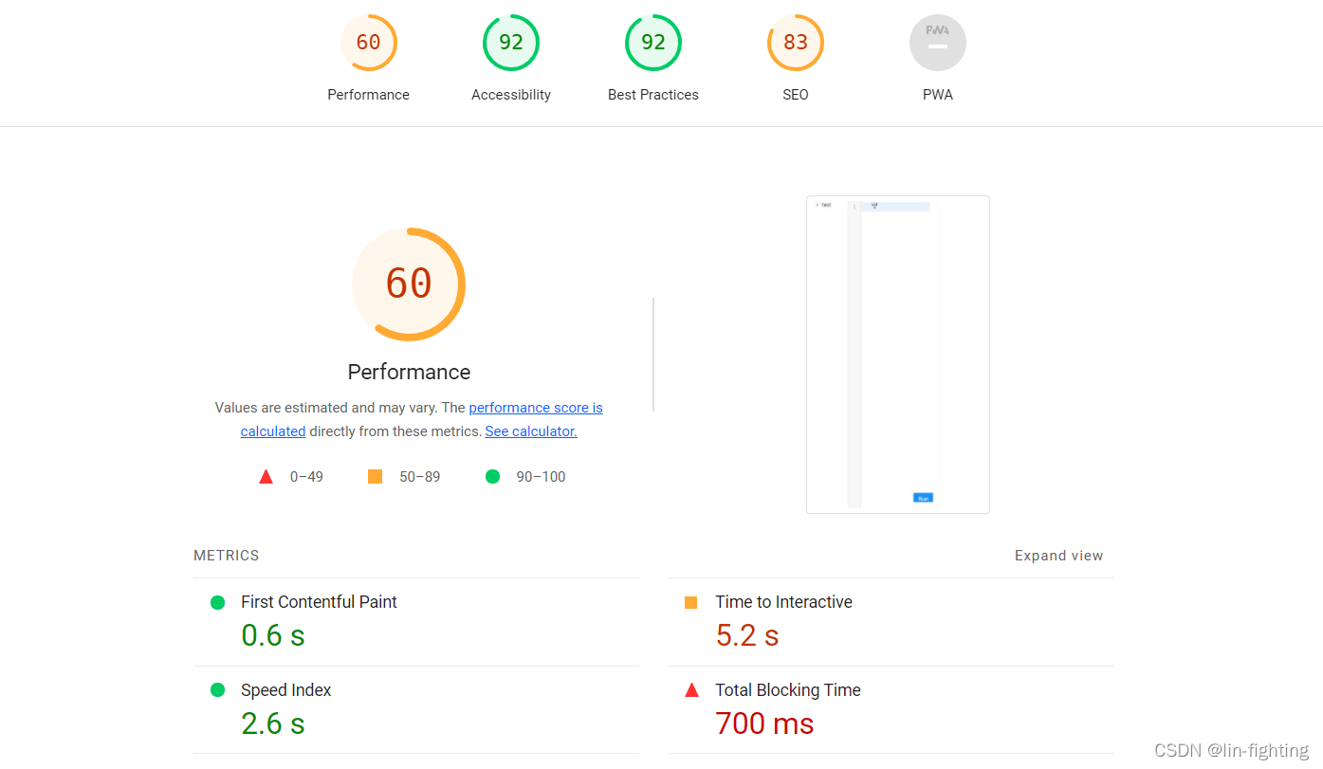Click the orange square 50–89 legend icon
This screenshot has height=769, width=1323.
pos(375,476)
